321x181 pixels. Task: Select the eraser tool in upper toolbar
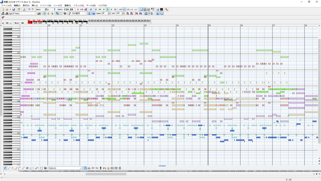pyautogui.click(x=65, y=13)
